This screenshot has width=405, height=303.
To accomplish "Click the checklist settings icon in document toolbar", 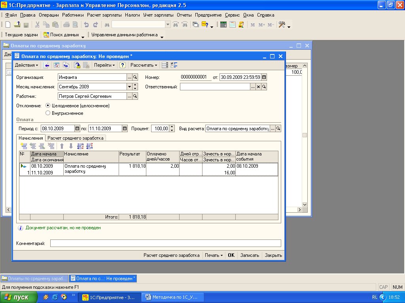I will (x=174, y=65).
